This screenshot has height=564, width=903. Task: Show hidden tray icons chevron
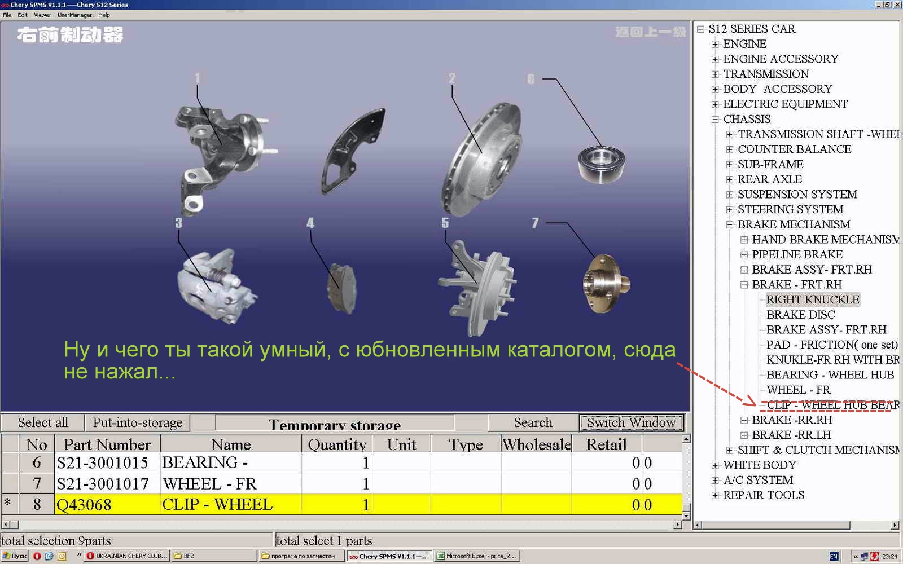point(856,557)
